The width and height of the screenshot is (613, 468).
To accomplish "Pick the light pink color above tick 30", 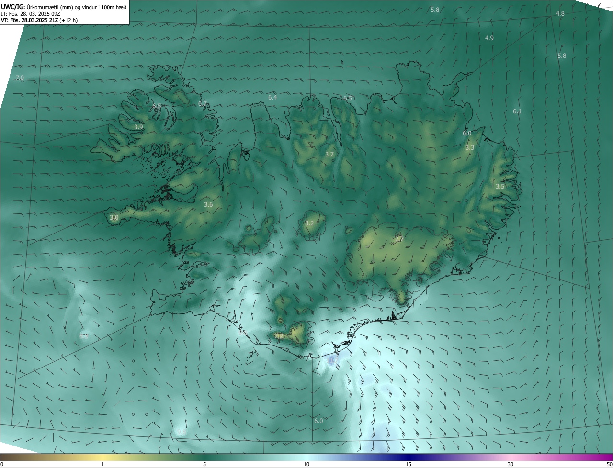I will (x=511, y=457).
